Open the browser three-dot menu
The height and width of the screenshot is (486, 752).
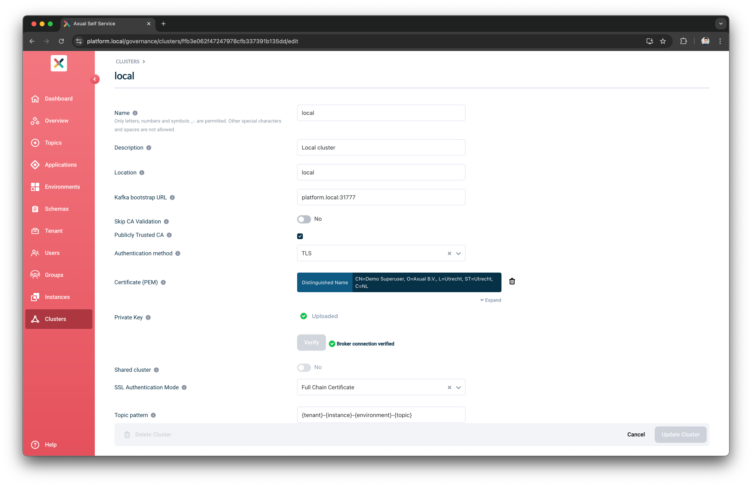tap(720, 41)
